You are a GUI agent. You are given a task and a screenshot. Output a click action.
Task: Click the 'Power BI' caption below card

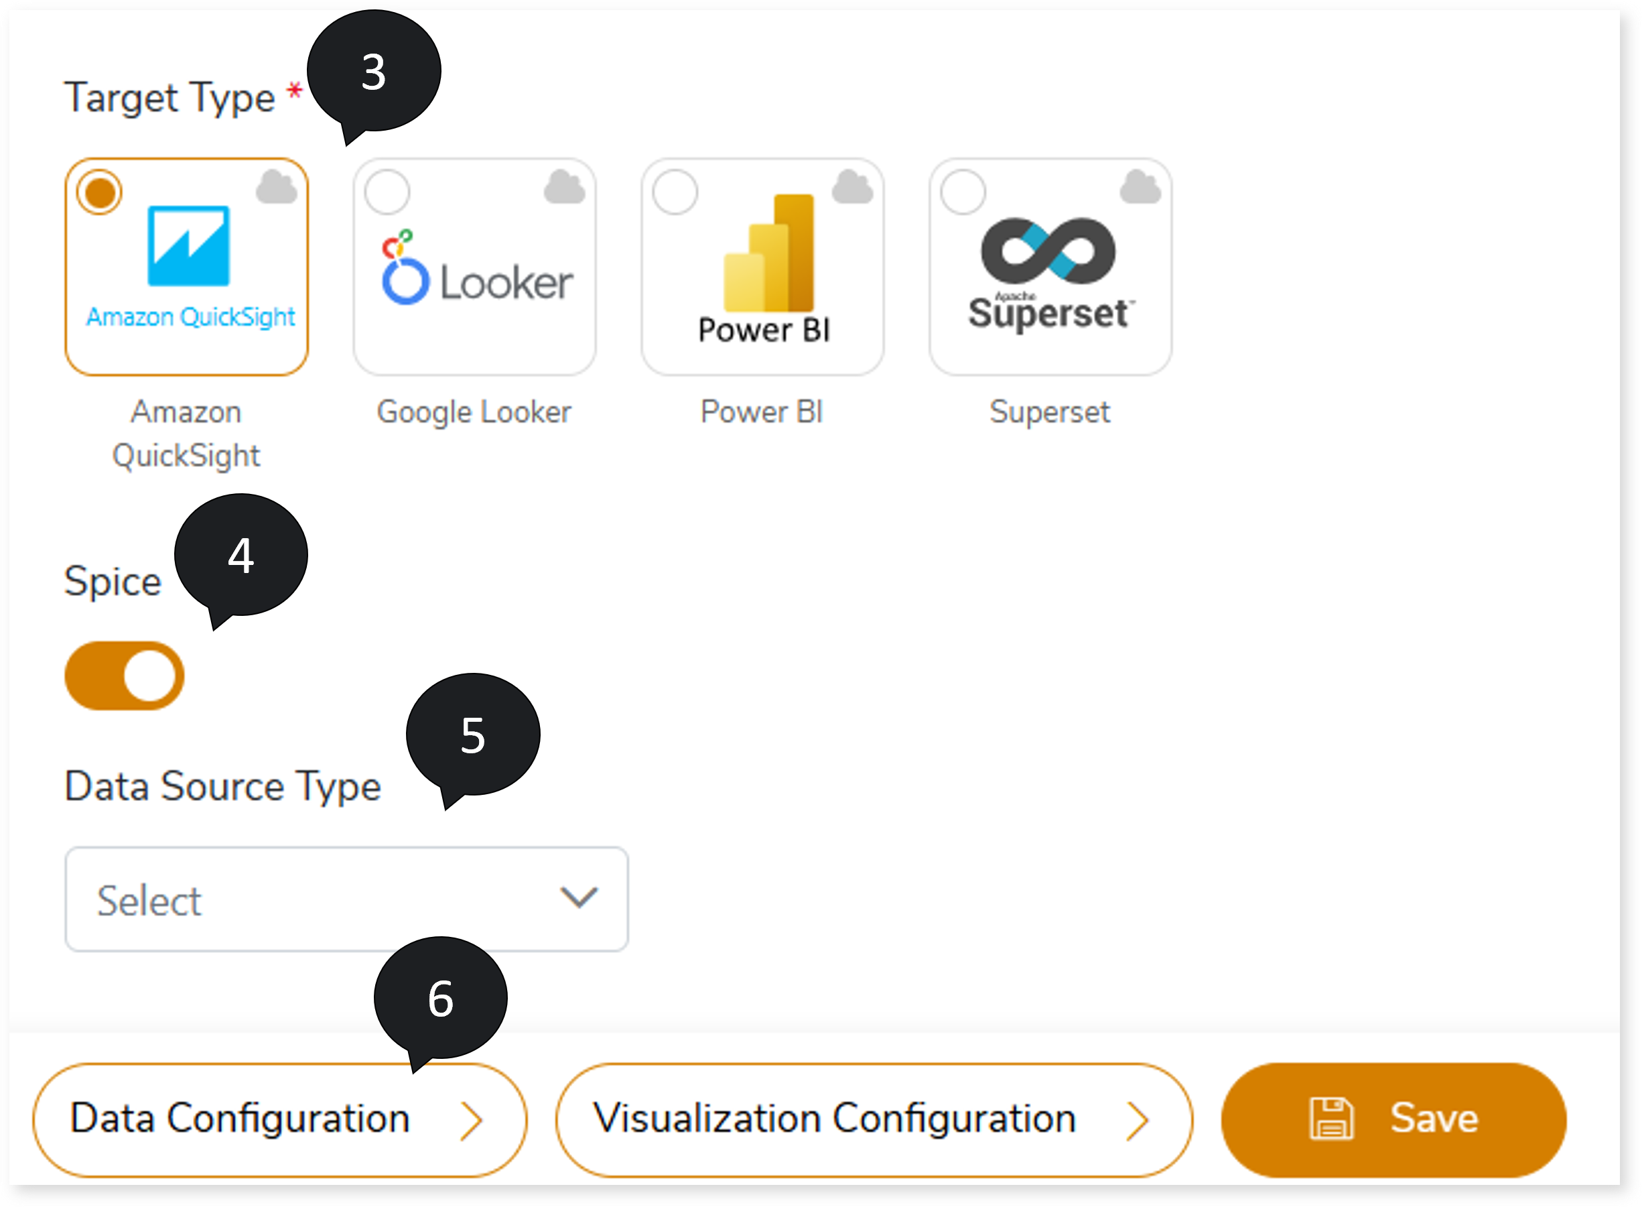pos(762,411)
